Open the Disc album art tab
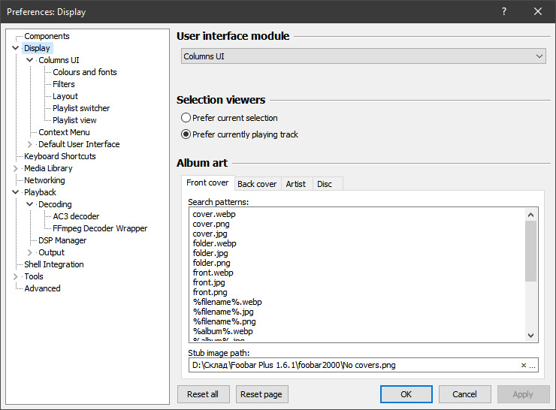This screenshot has height=410, width=556. coord(325,184)
